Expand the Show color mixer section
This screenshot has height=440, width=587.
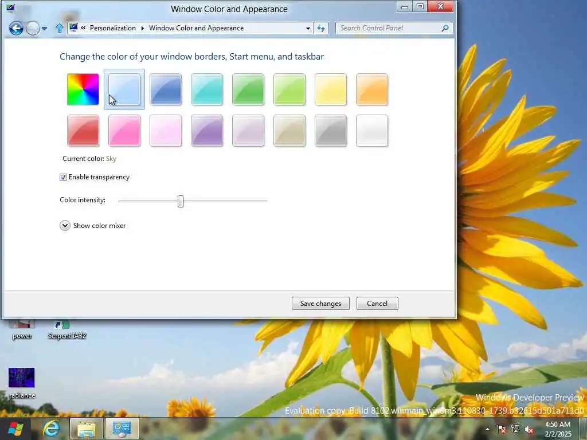click(65, 226)
